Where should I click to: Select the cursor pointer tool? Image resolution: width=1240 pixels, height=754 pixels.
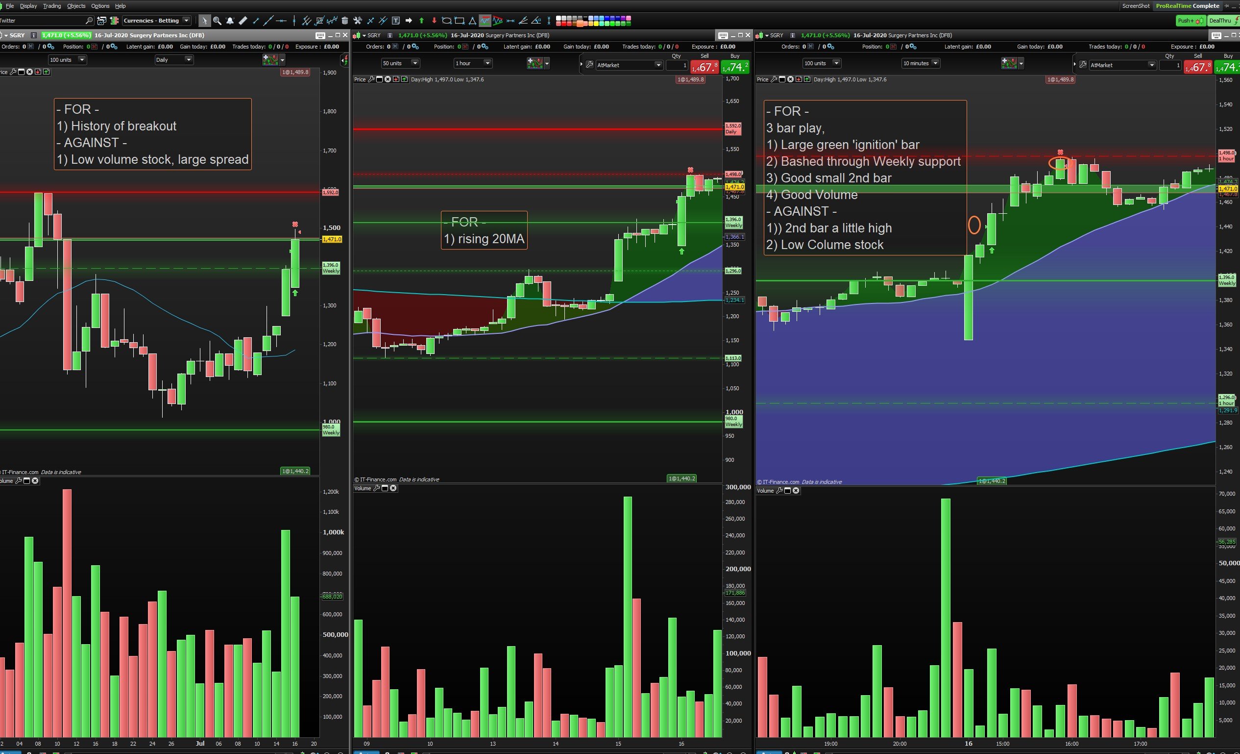point(204,21)
